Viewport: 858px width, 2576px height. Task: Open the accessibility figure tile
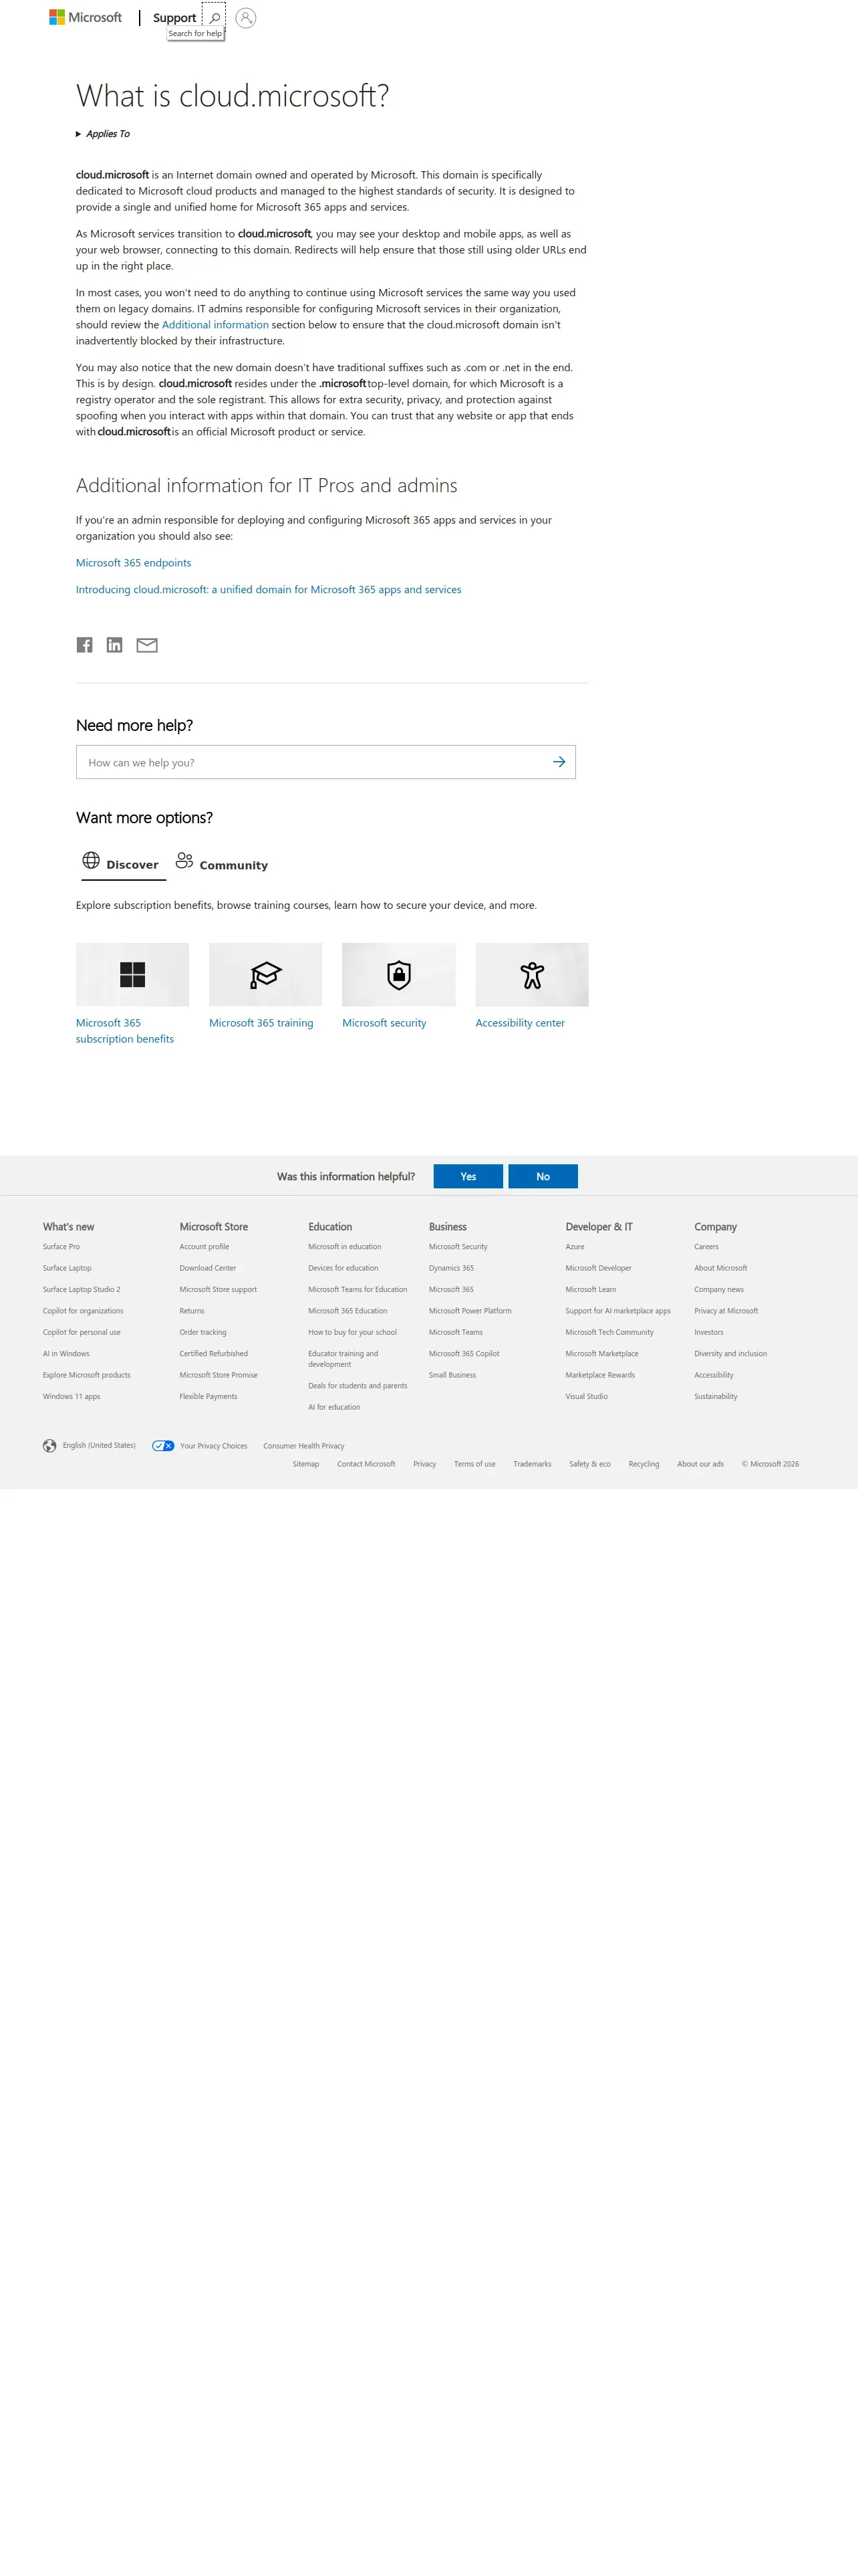tap(533, 974)
